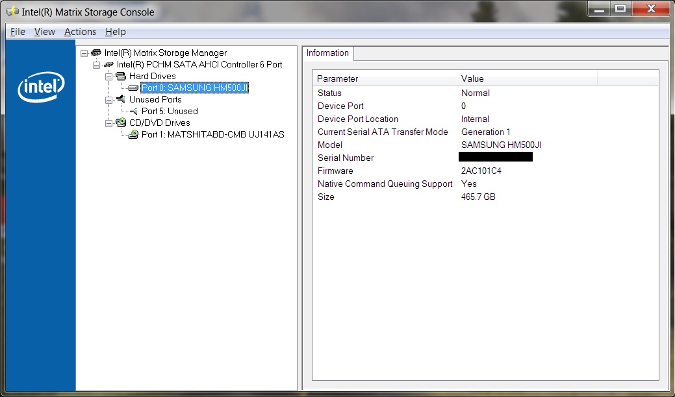
Task: Click the Normal status value
Action: click(x=476, y=93)
